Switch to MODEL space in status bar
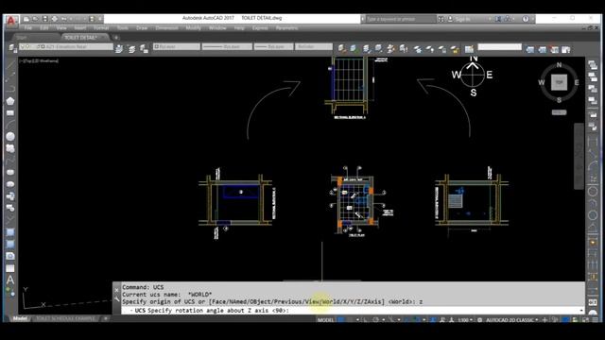The height and width of the screenshot is (340, 605). coord(325,319)
